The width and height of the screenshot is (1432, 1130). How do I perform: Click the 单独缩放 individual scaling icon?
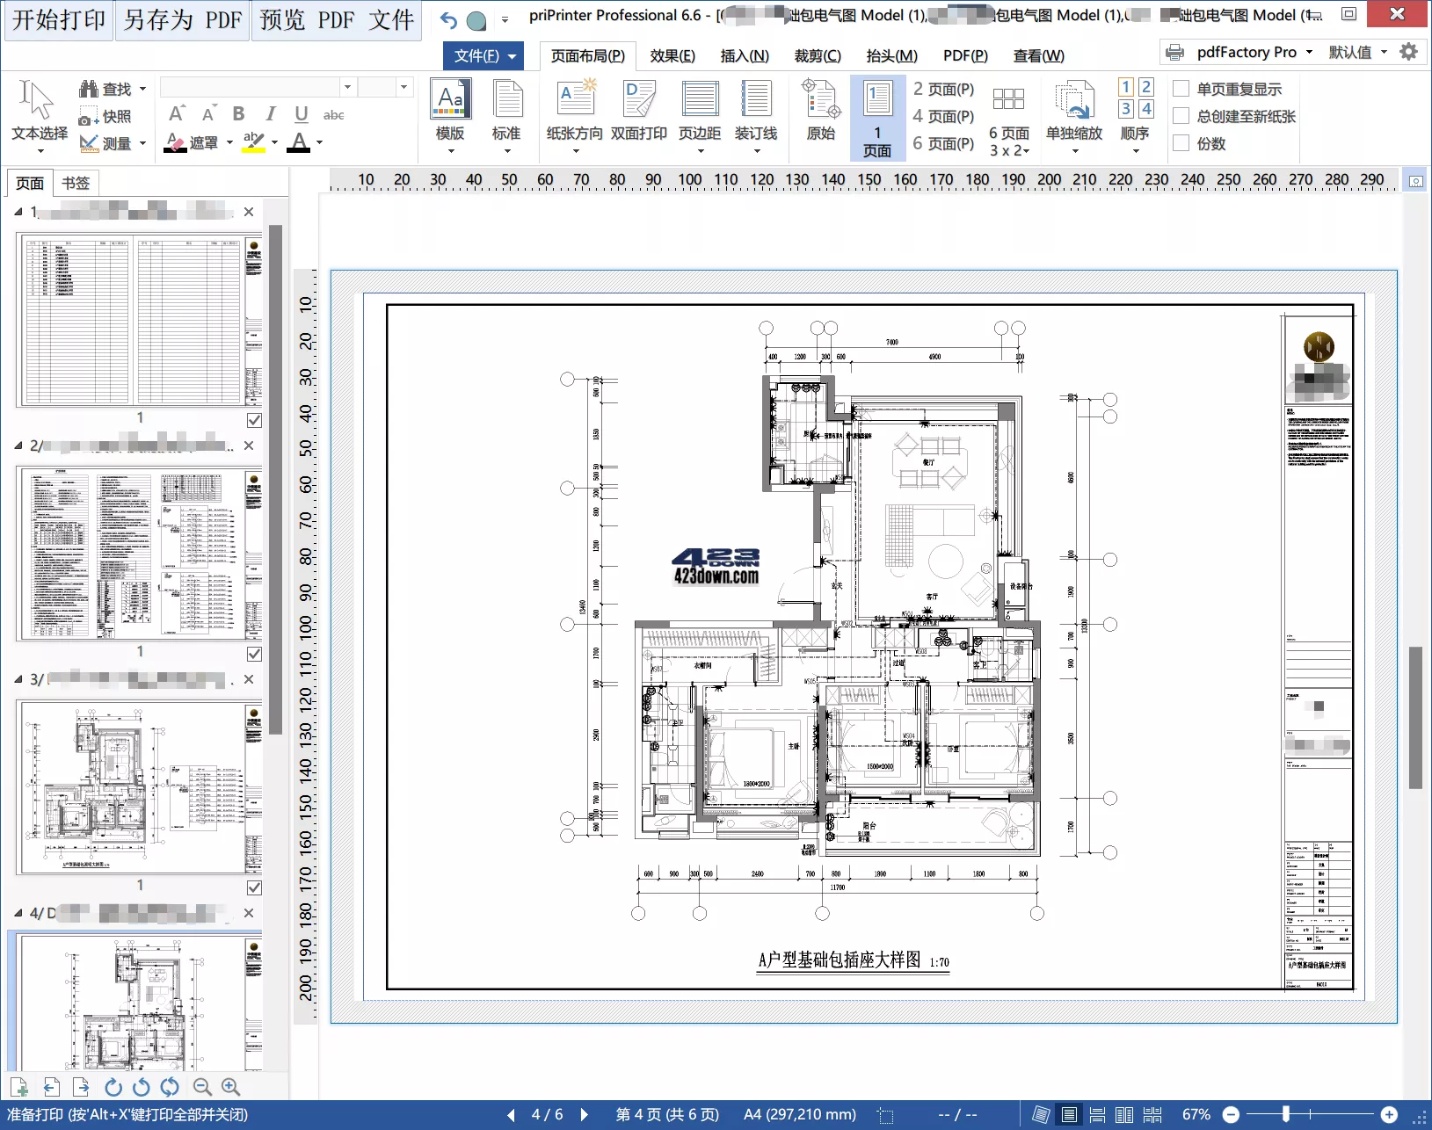tap(1073, 99)
